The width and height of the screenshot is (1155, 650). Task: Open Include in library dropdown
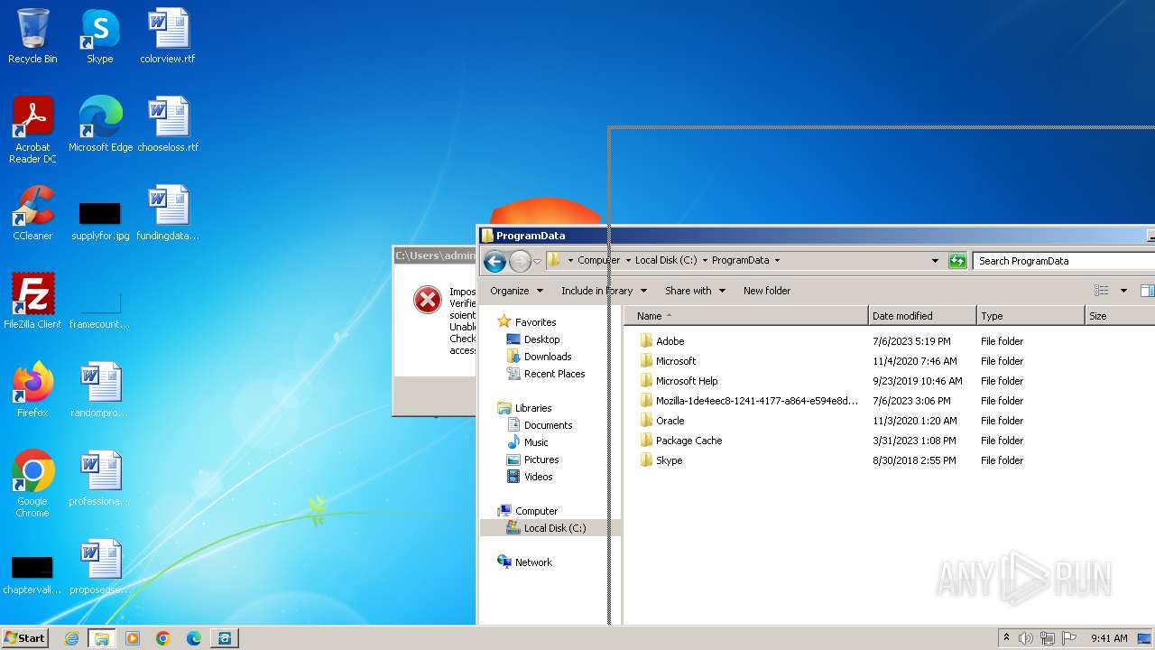[604, 291]
